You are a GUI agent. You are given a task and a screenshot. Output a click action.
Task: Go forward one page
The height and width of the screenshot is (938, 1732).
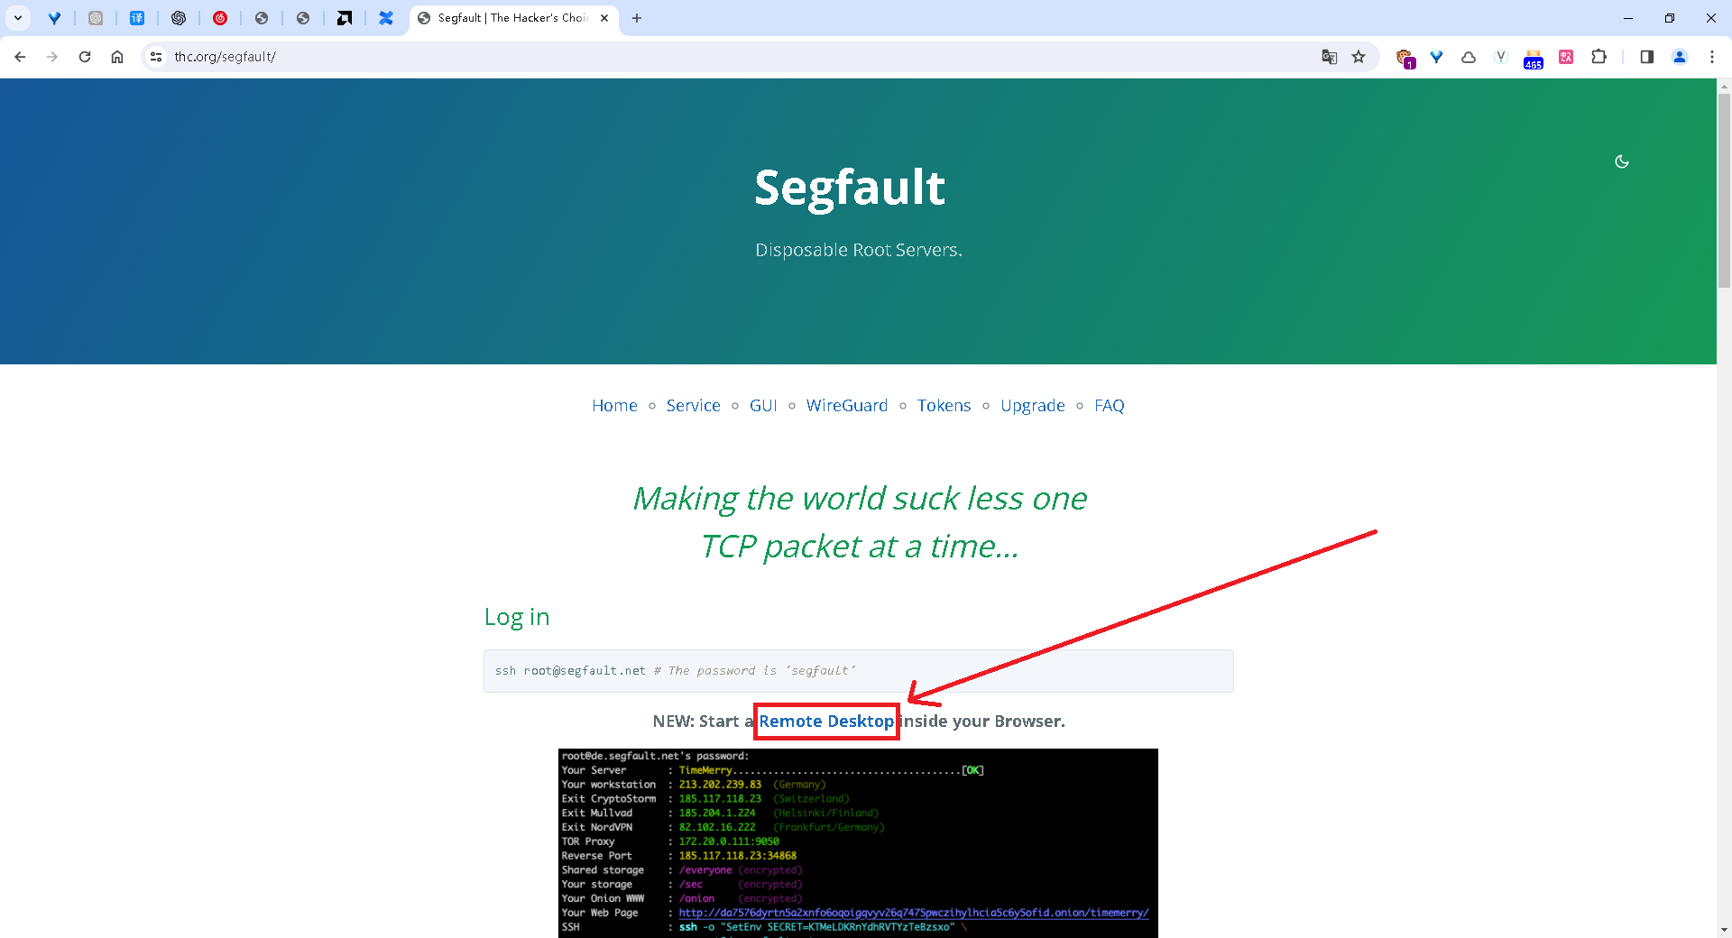pyautogui.click(x=52, y=57)
